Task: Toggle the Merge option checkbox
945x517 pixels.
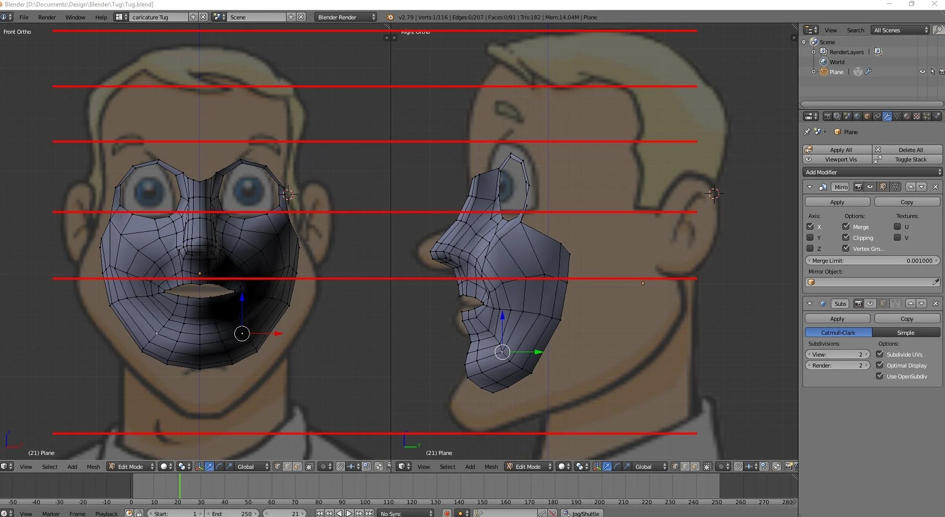Action: (846, 226)
